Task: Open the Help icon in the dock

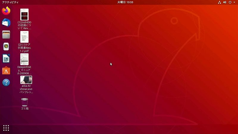Action: 6,82
